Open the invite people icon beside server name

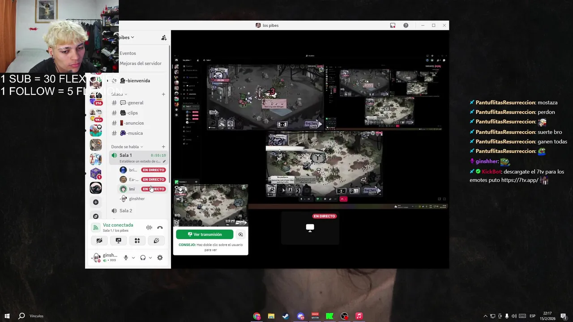pos(164,38)
